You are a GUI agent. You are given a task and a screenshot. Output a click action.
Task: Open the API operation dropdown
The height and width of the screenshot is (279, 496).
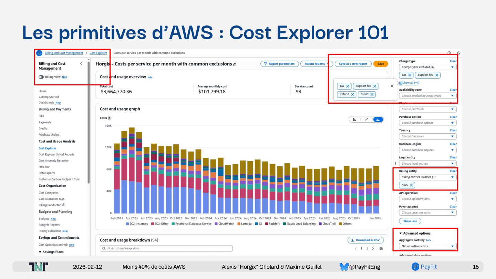click(428, 199)
